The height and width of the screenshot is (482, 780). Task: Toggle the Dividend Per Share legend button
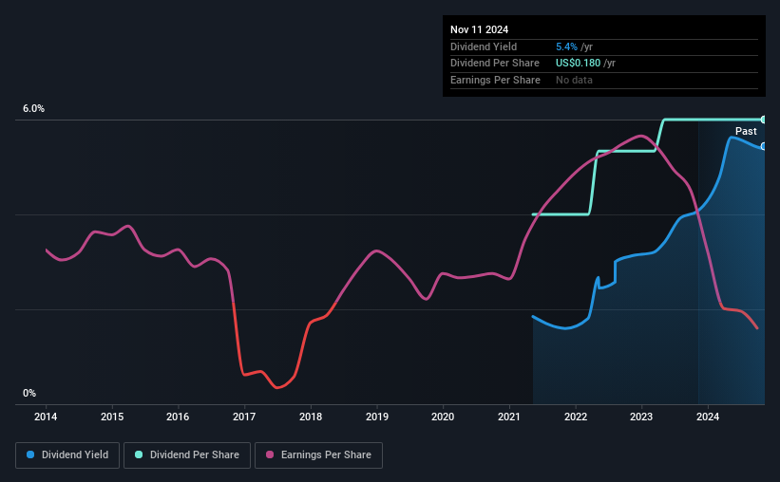(x=187, y=455)
